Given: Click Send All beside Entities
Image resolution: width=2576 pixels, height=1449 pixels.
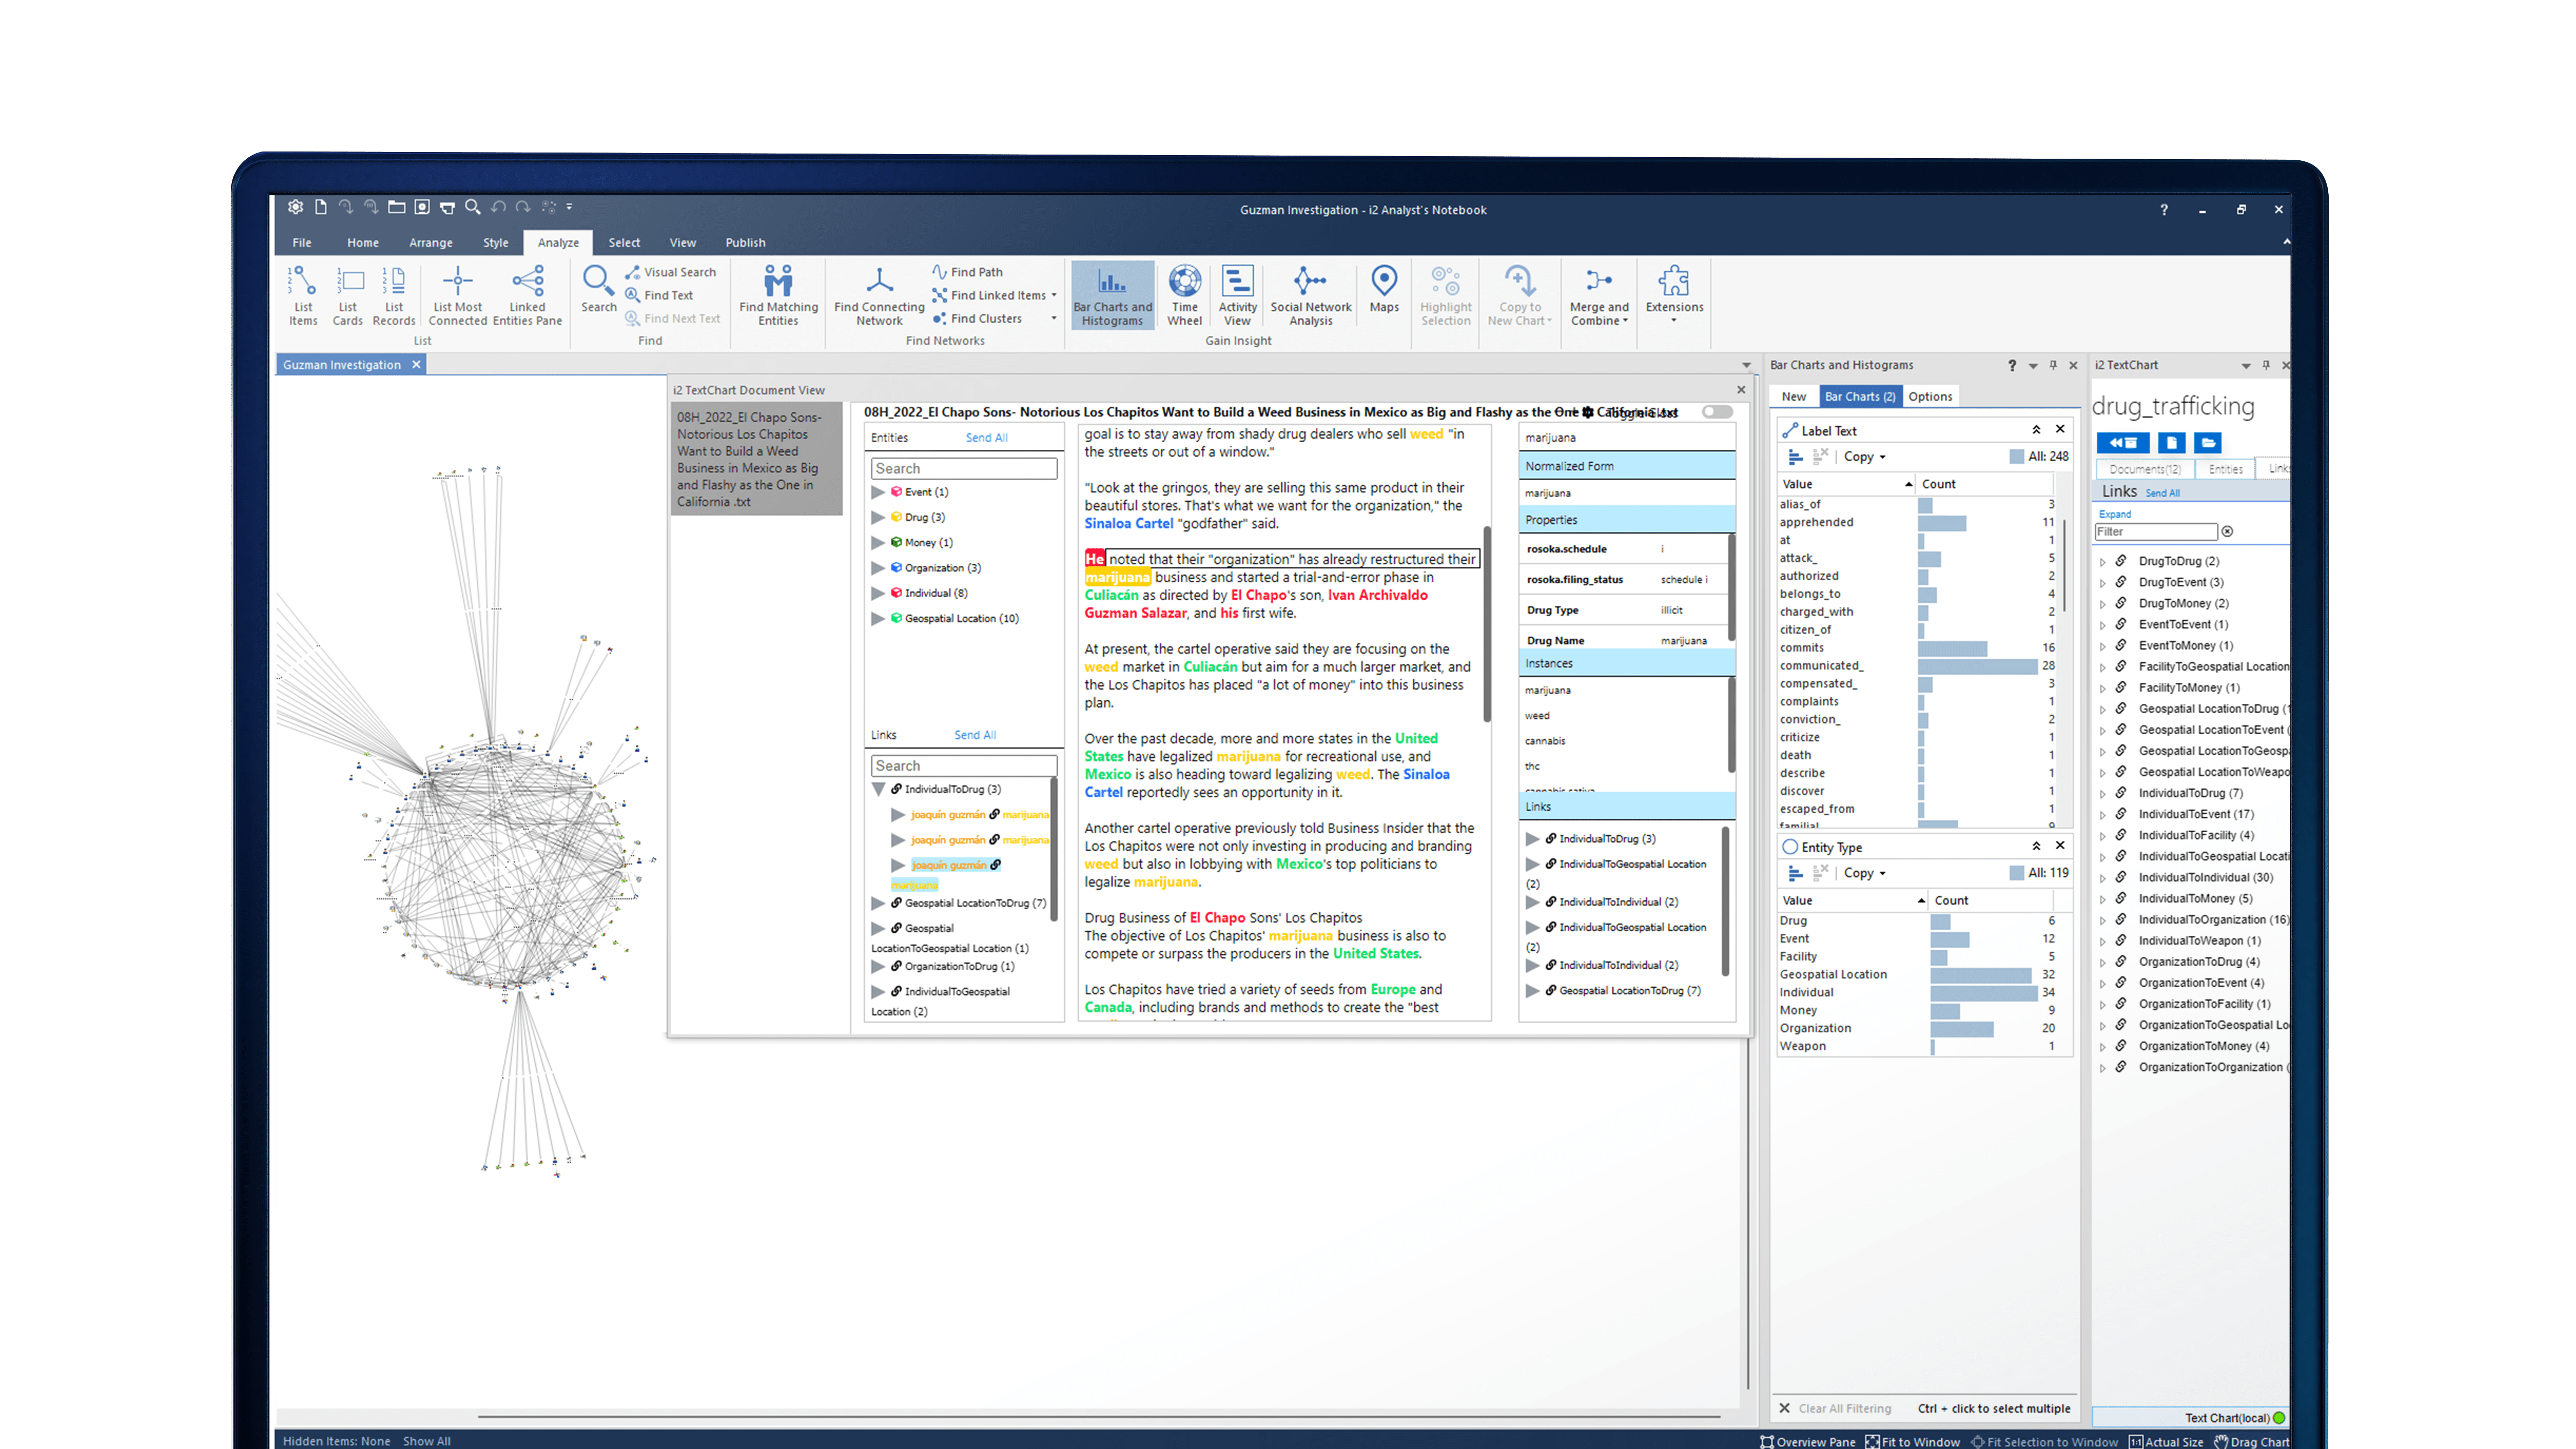Looking at the screenshot, I should [986, 438].
